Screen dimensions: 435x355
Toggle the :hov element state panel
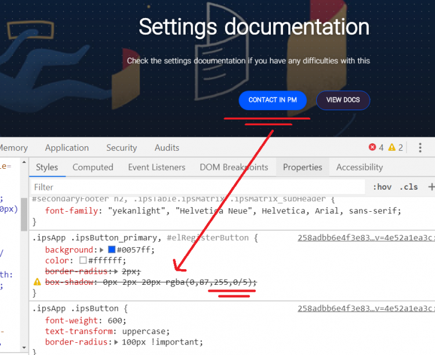click(x=382, y=187)
